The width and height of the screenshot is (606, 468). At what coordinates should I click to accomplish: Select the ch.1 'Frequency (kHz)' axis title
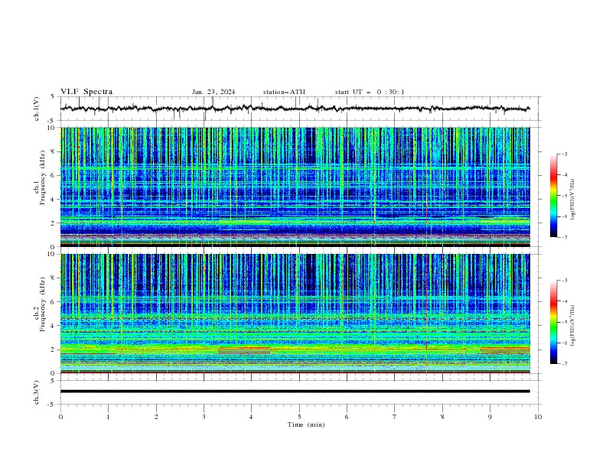(43, 177)
